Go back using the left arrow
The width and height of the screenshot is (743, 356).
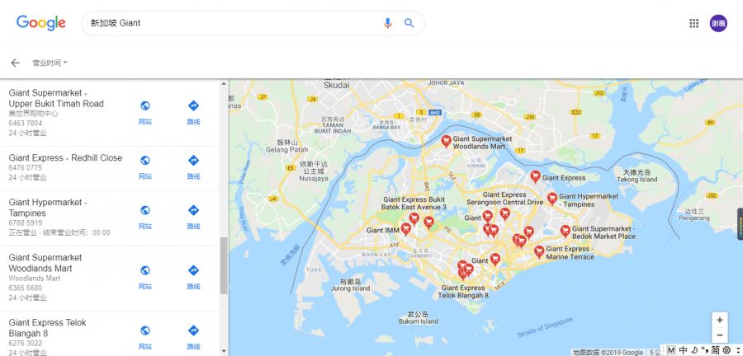[x=15, y=63]
